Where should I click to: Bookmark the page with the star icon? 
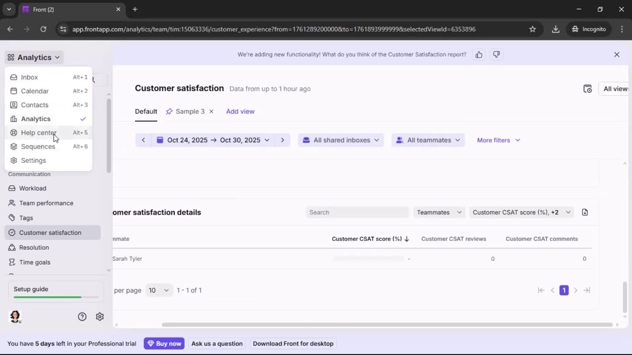click(x=533, y=29)
